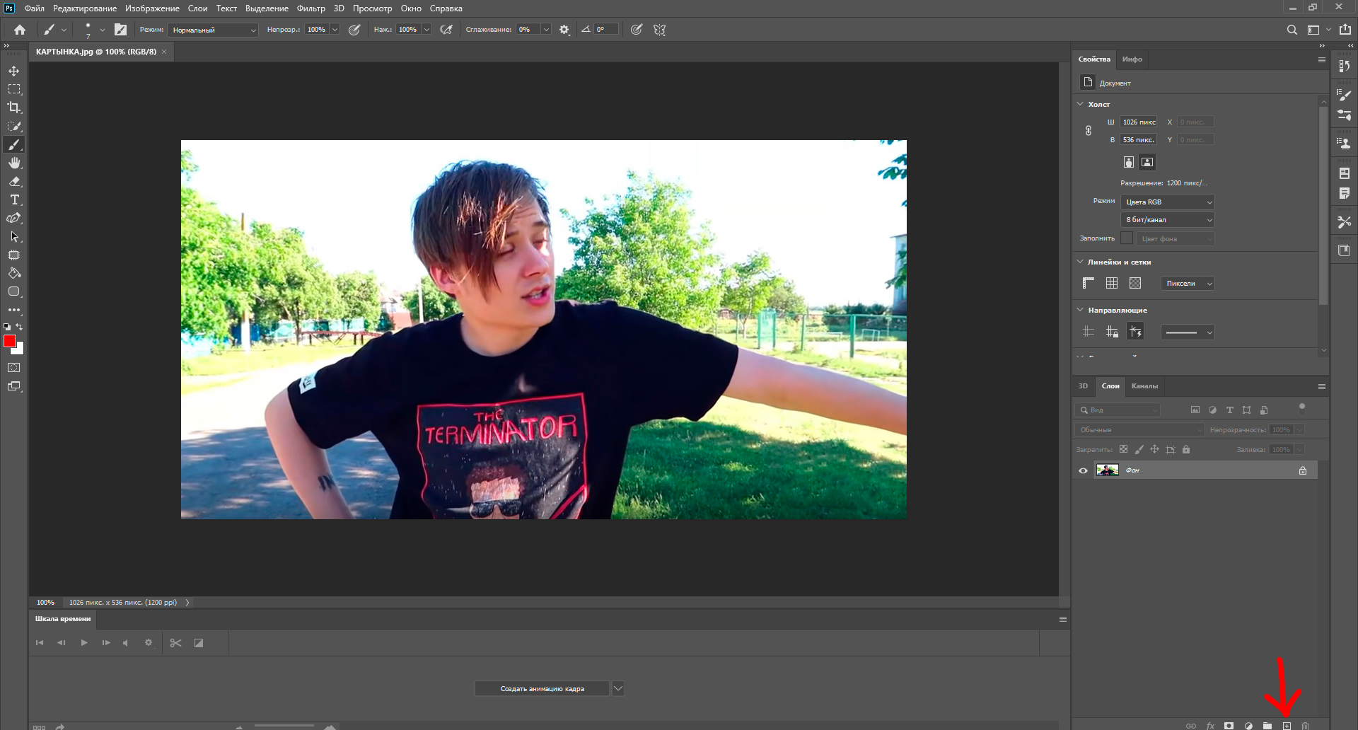
Task: Toggle the width-height link constraint
Action: click(1089, 131)
